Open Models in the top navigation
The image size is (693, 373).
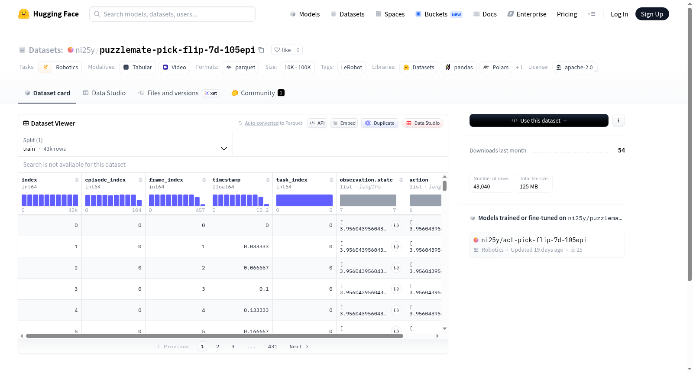click(305, 14)
